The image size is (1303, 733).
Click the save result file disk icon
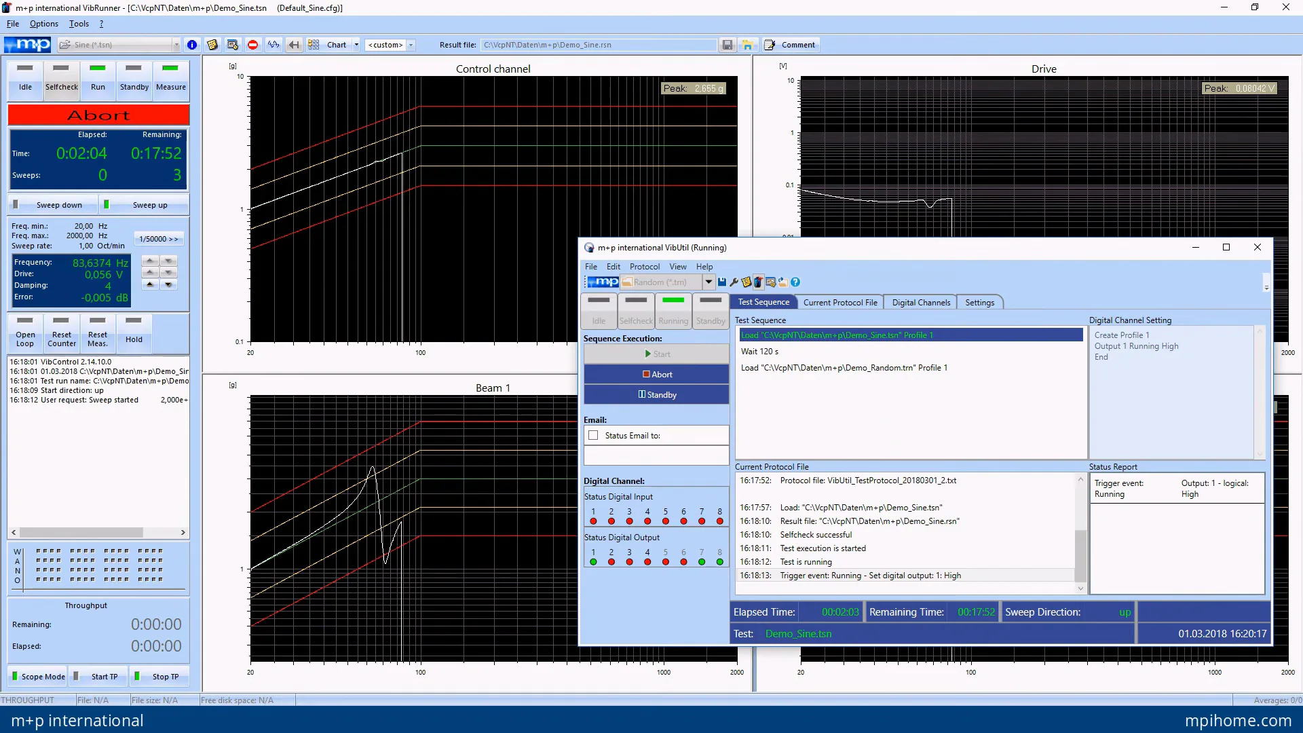pyautogui.click(x=728, y=45)
